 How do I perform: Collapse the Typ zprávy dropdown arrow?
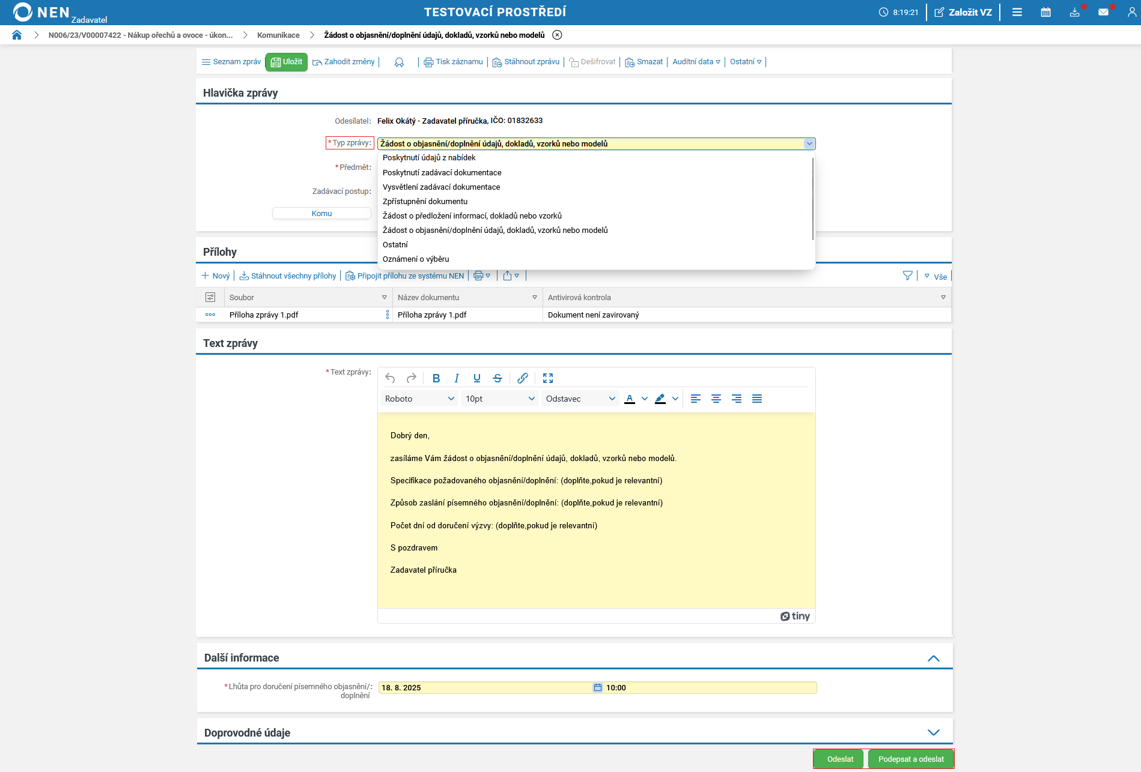click(809, 144)
